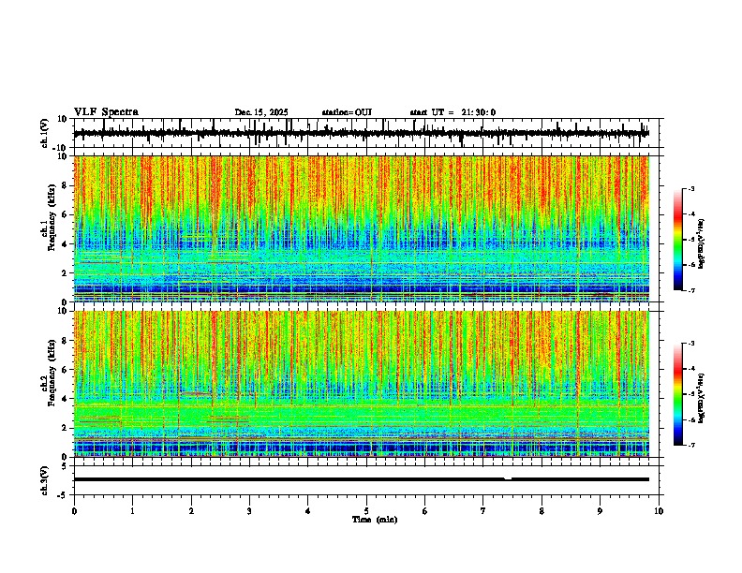Click the ch.3 flat black trace
This screenshot has height=573, width=742.
[361, 479]
